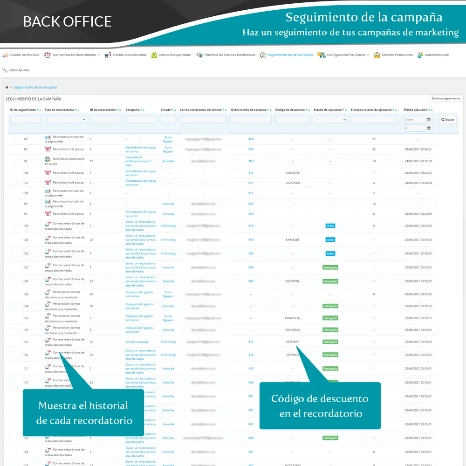The width and height of the screenshot is (466, 466).
Task: Open the Cuadro de Mandos dashboard icon
Action: click(4, 55)
